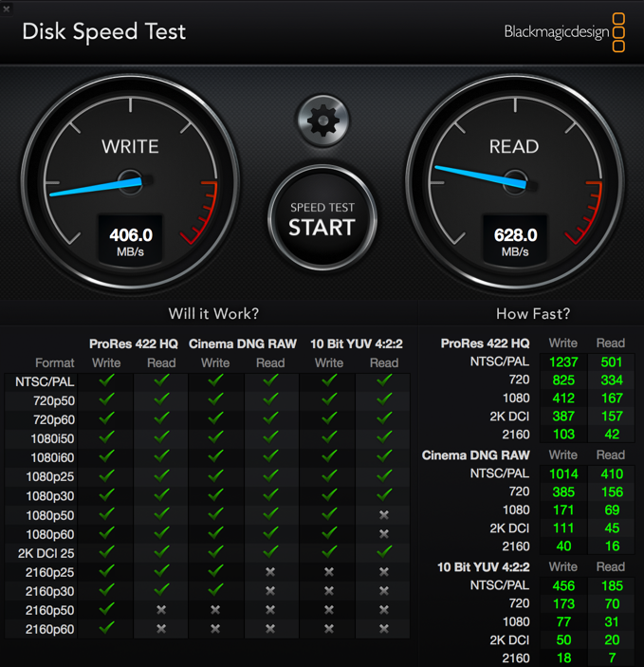Click ProRes Read cross for 2160p50
644x667 pixels.
[161, 610]
